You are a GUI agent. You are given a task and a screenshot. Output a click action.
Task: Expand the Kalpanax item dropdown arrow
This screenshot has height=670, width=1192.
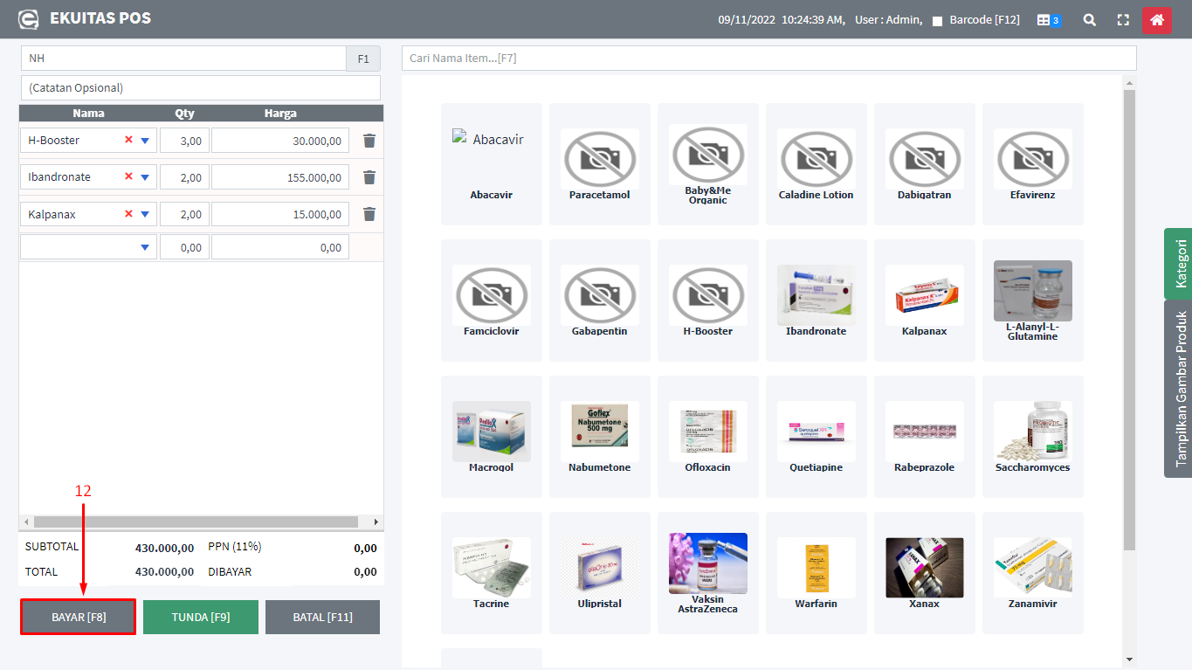click(x=145, y=214)
